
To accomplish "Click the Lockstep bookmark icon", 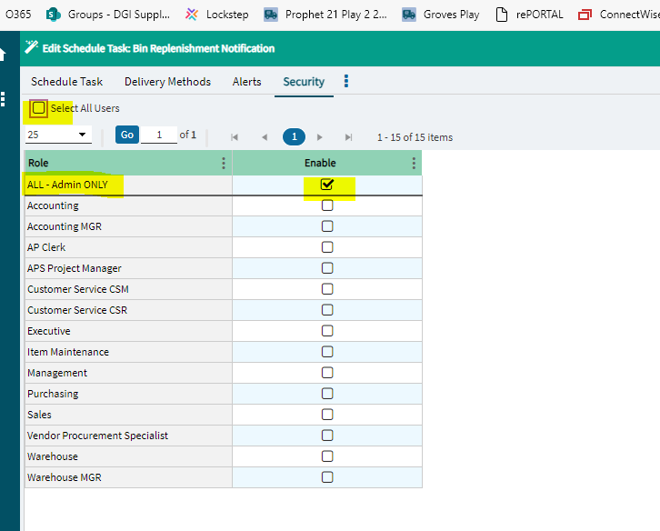I will pos(192,15).
